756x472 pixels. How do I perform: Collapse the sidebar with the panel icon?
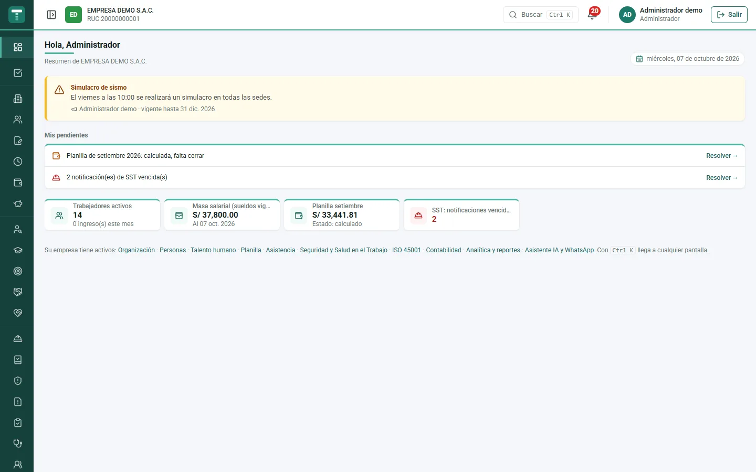[x=51, y=15]
